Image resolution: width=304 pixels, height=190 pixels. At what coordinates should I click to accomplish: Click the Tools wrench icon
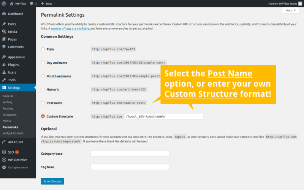[x=4, y=80]
